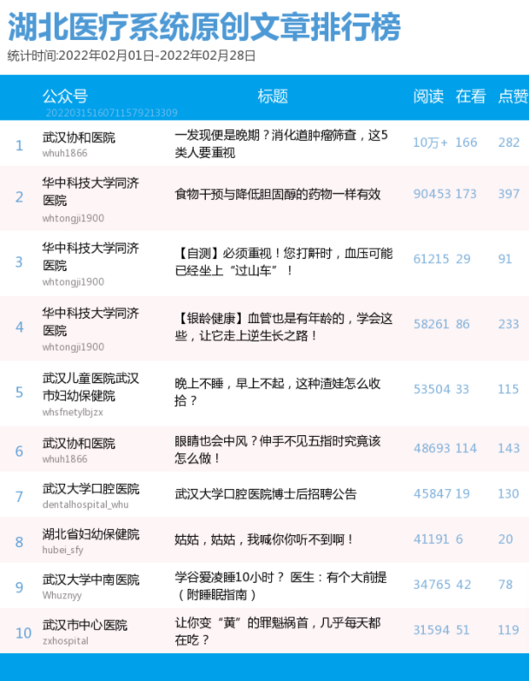
Task: Click the account 湖北省妇幼保健院
Action: pos(90,534)
